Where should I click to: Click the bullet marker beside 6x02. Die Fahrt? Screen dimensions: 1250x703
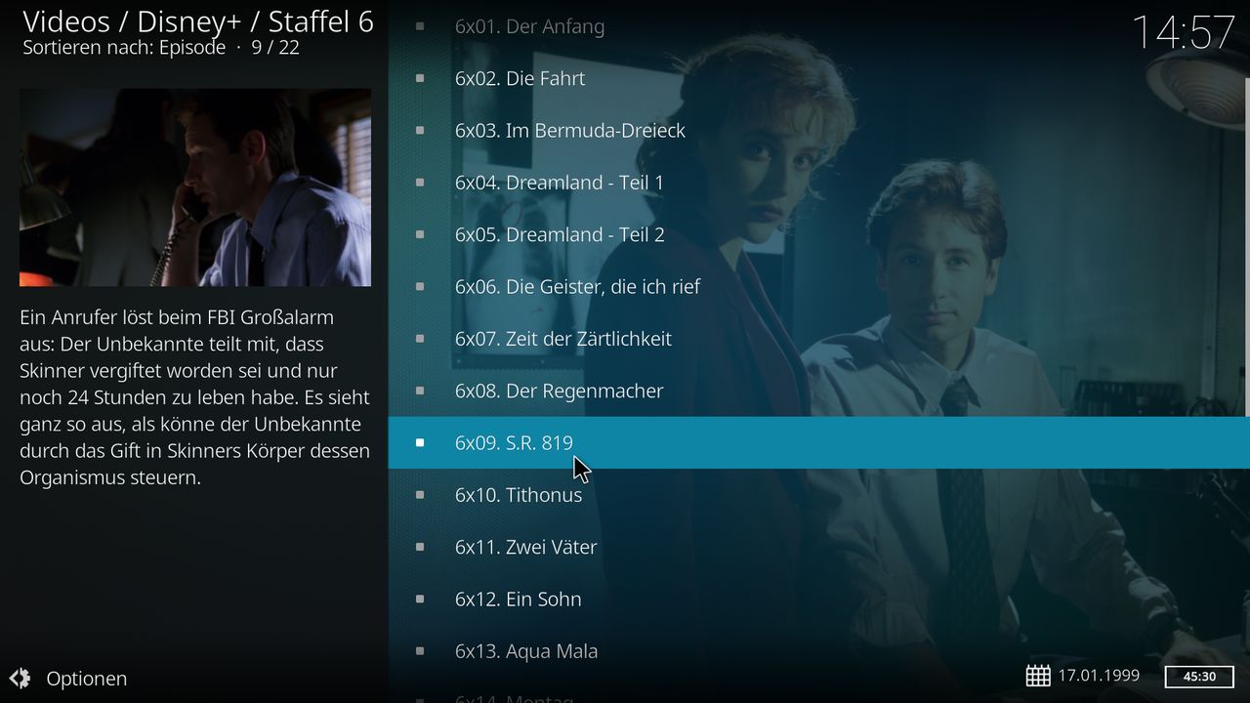click(420, 78)
